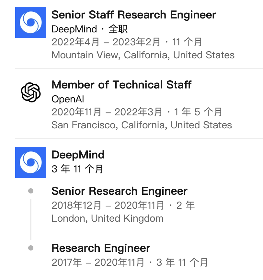Viewport: 263px width, 280px height.
Task: Select the bullet dot beside Senior Research Engineer
Action: 31,191
